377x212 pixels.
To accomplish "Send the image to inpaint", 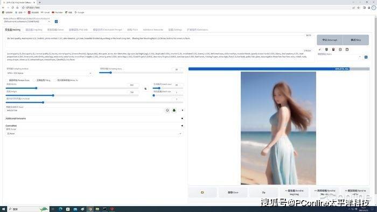I will pos(325,192).
